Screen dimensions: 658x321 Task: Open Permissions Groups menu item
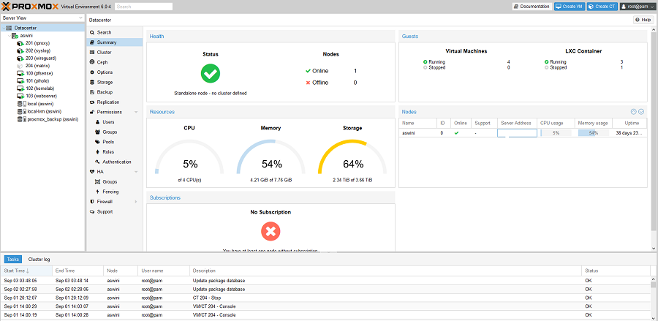coord(115,132)
